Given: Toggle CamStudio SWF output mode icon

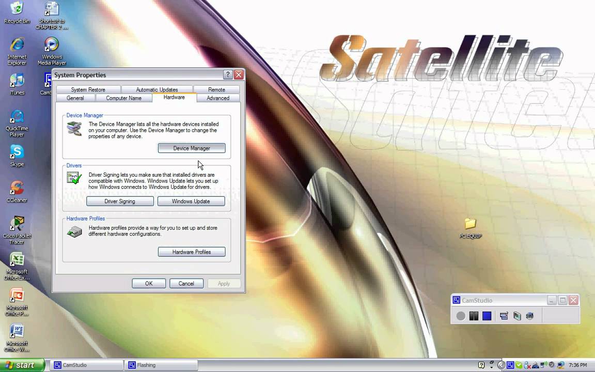Looking at the screenshot, I should (x=530, y=316).
